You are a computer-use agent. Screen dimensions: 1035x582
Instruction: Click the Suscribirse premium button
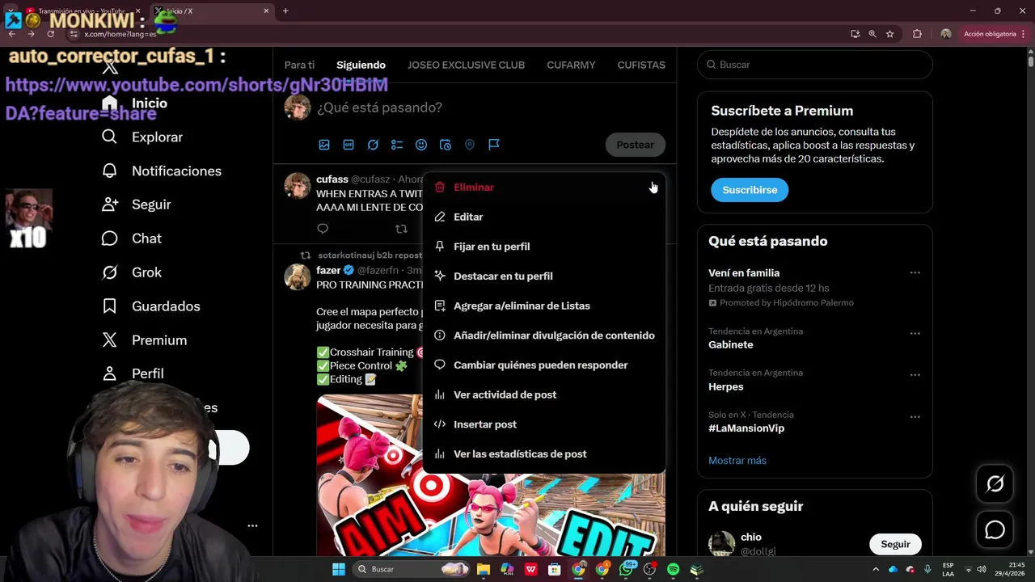click(x=750, y=190)
